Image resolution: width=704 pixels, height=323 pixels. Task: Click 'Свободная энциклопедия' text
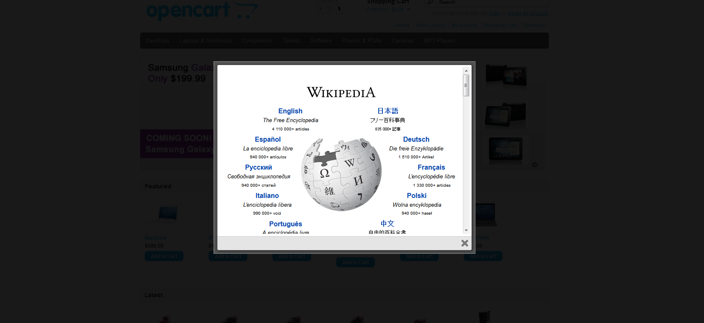click(x=259, y=176)
